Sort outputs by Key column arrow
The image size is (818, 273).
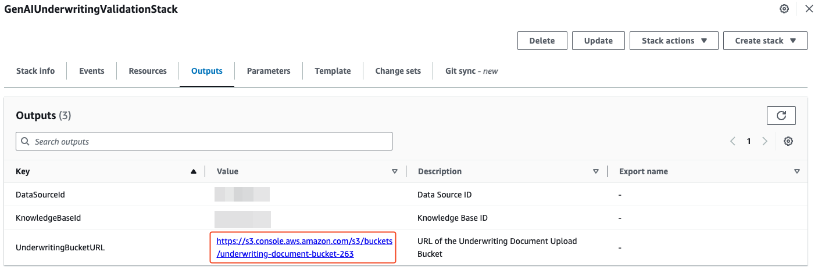[194, 171]
